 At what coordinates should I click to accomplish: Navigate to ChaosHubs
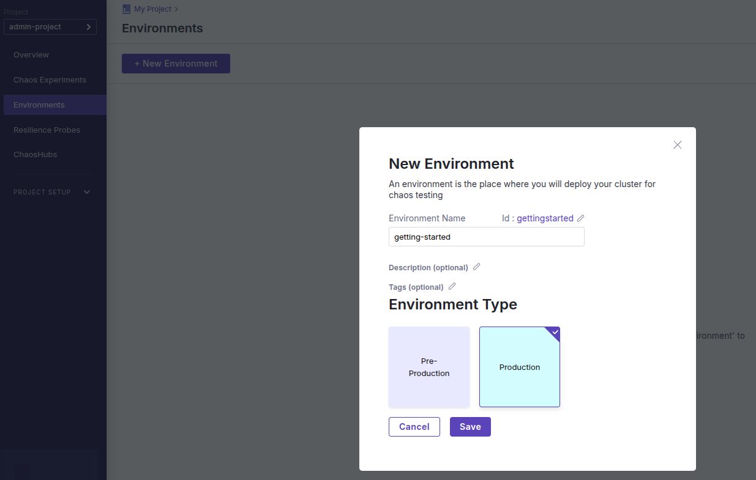[35, 155]
